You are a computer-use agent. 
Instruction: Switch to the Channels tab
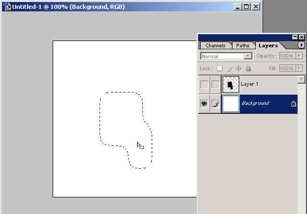coord(215,46)
